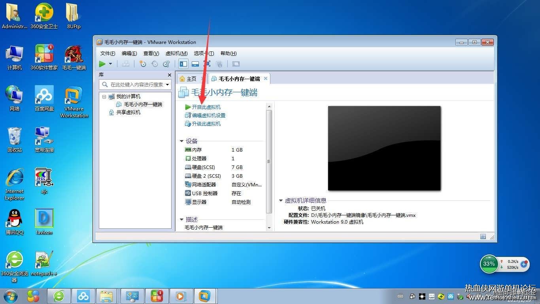Click the scroll-down arrow of the device pane
Screen dimensions: 540x304
pyautogui.click(x=269, y=228)
